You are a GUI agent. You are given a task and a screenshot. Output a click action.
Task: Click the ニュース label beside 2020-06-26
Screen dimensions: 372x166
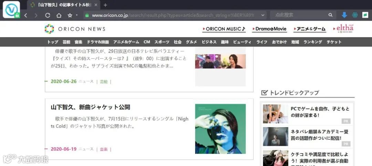(x=86, y=82)
